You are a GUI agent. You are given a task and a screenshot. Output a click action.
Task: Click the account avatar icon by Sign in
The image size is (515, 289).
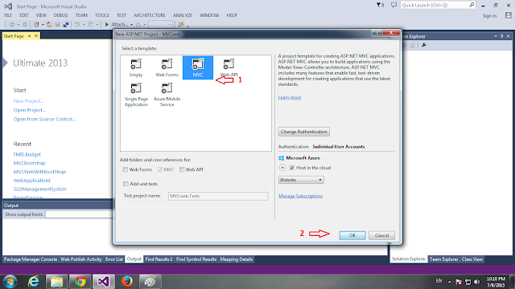click(x=509, y=15)
